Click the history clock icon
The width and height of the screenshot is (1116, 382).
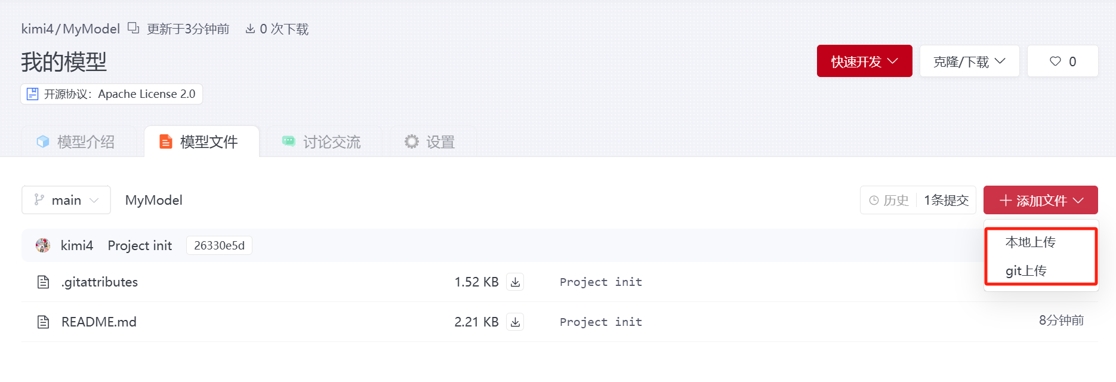[874, 201]
